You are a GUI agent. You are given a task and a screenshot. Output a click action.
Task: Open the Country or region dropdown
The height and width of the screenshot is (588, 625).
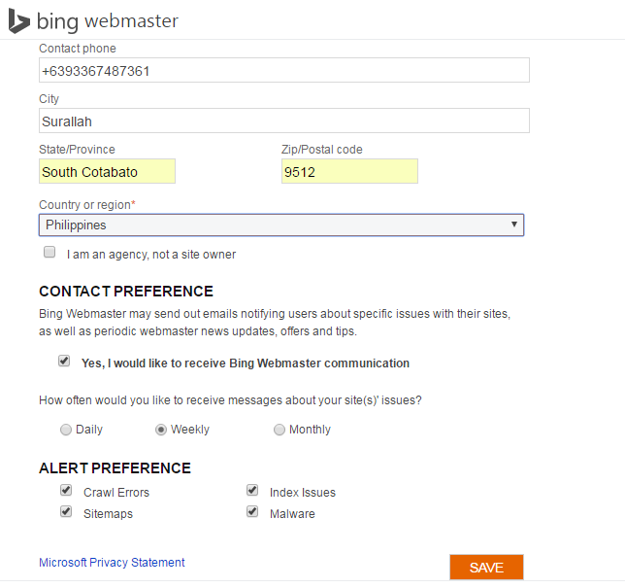pyautogui.click(x=280, y=225)
